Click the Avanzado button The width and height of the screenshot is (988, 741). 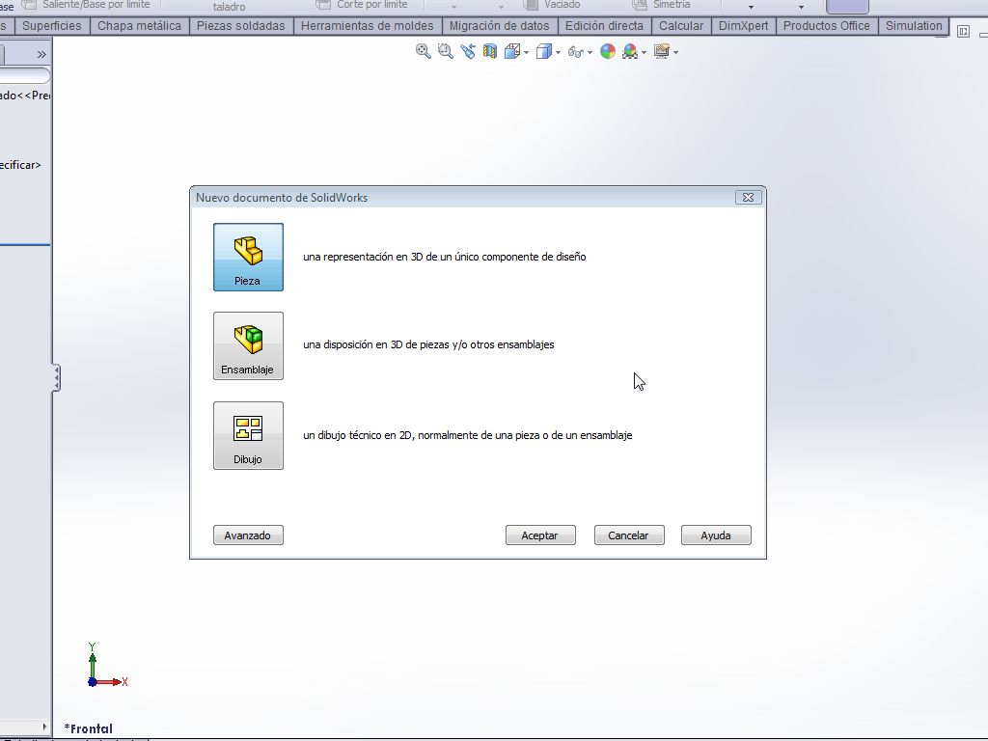click(248, 535)
